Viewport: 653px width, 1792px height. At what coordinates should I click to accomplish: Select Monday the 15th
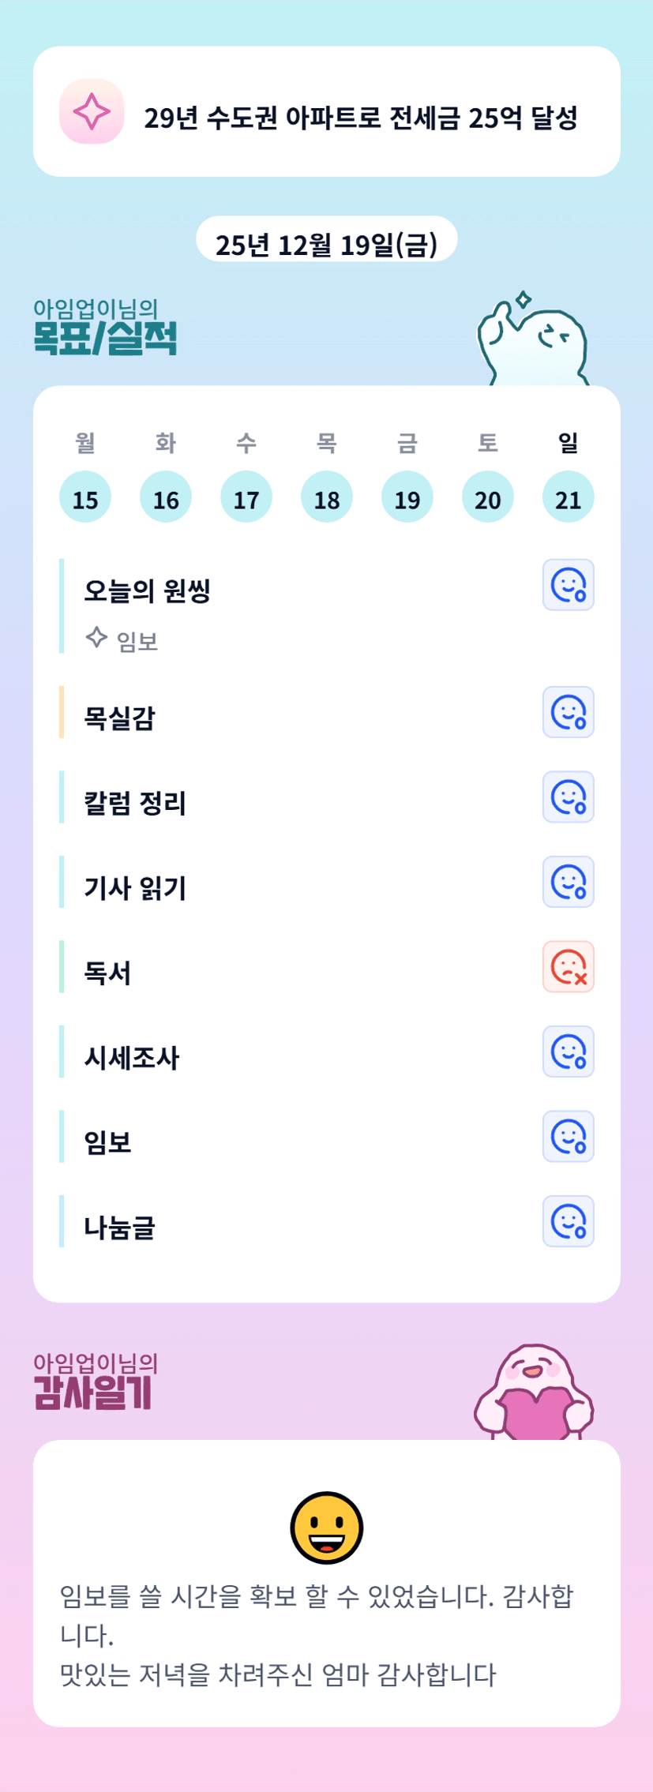(x=85, y=497)
